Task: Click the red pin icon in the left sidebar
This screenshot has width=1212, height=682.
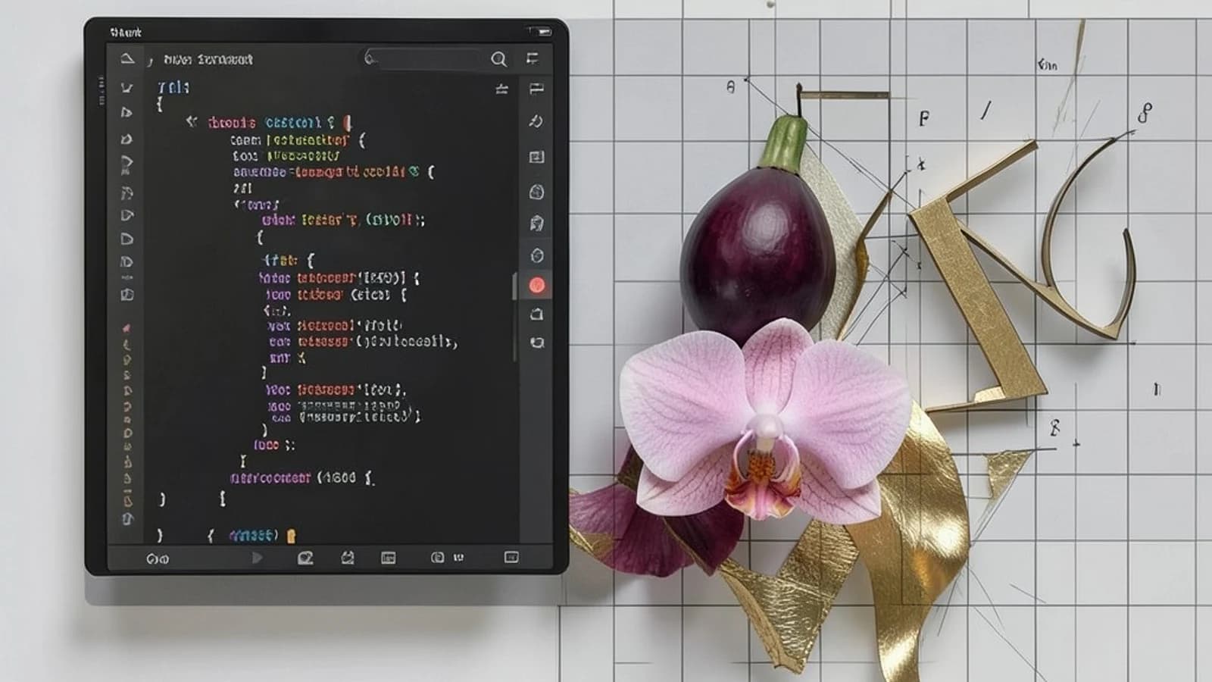Action: (x=127, y=328)
